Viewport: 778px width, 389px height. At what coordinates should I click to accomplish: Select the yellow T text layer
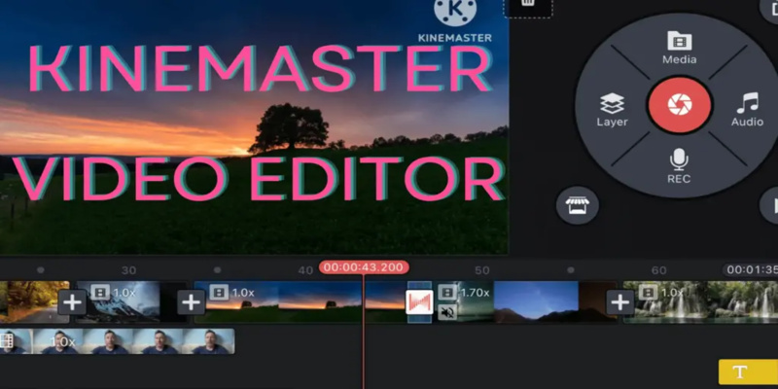click(x=748, y=372)
